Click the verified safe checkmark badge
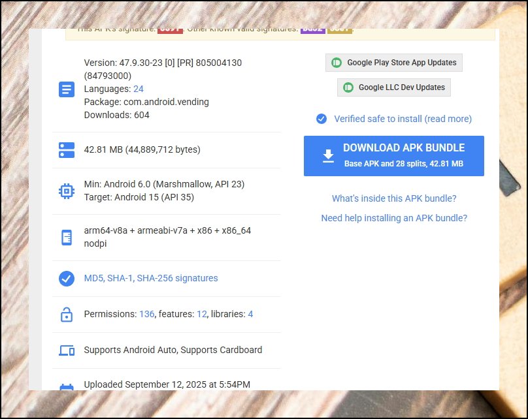 point(322,119)
